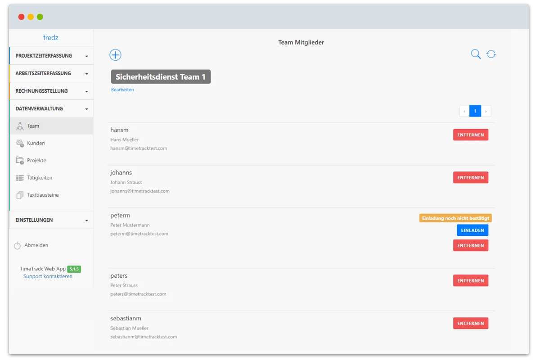Screen dimensions: 540x360
Task: Click the Projekte folder icon
Action: point(20,161)
